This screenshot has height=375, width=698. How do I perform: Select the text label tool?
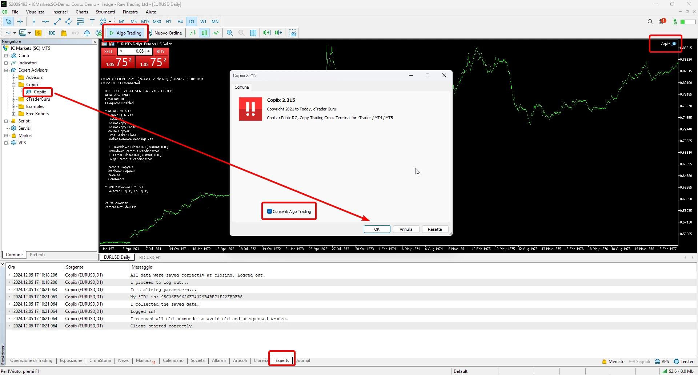(92, 22)
